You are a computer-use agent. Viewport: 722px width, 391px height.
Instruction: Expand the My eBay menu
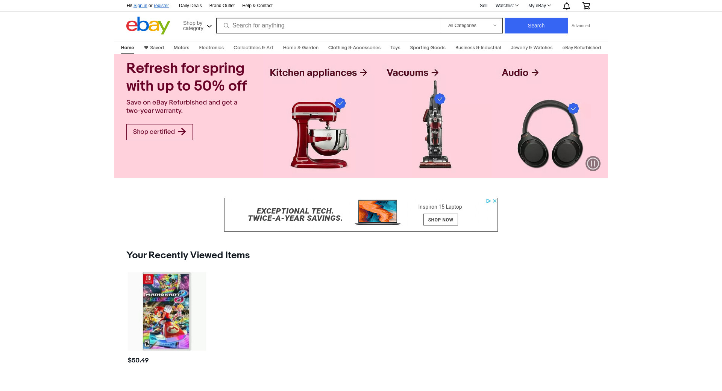[539, 6]
